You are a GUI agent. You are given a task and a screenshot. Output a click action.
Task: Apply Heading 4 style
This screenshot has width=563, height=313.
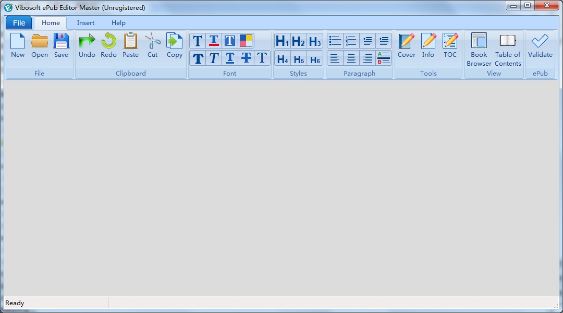(282, 58)
